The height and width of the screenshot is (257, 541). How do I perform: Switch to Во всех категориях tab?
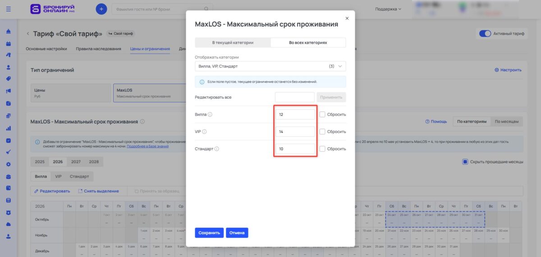coord(308,42)
